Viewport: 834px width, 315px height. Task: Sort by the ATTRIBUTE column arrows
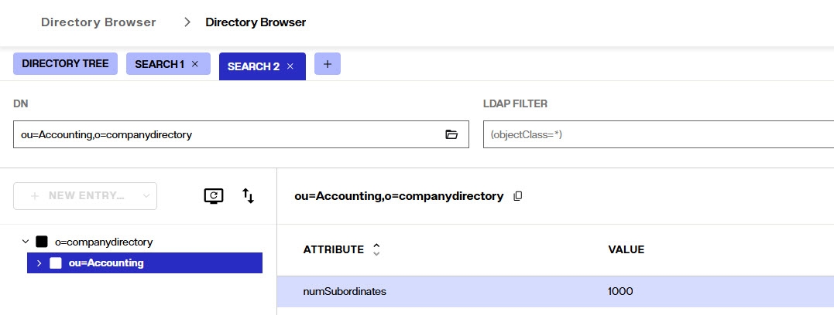tap(376, 249)
